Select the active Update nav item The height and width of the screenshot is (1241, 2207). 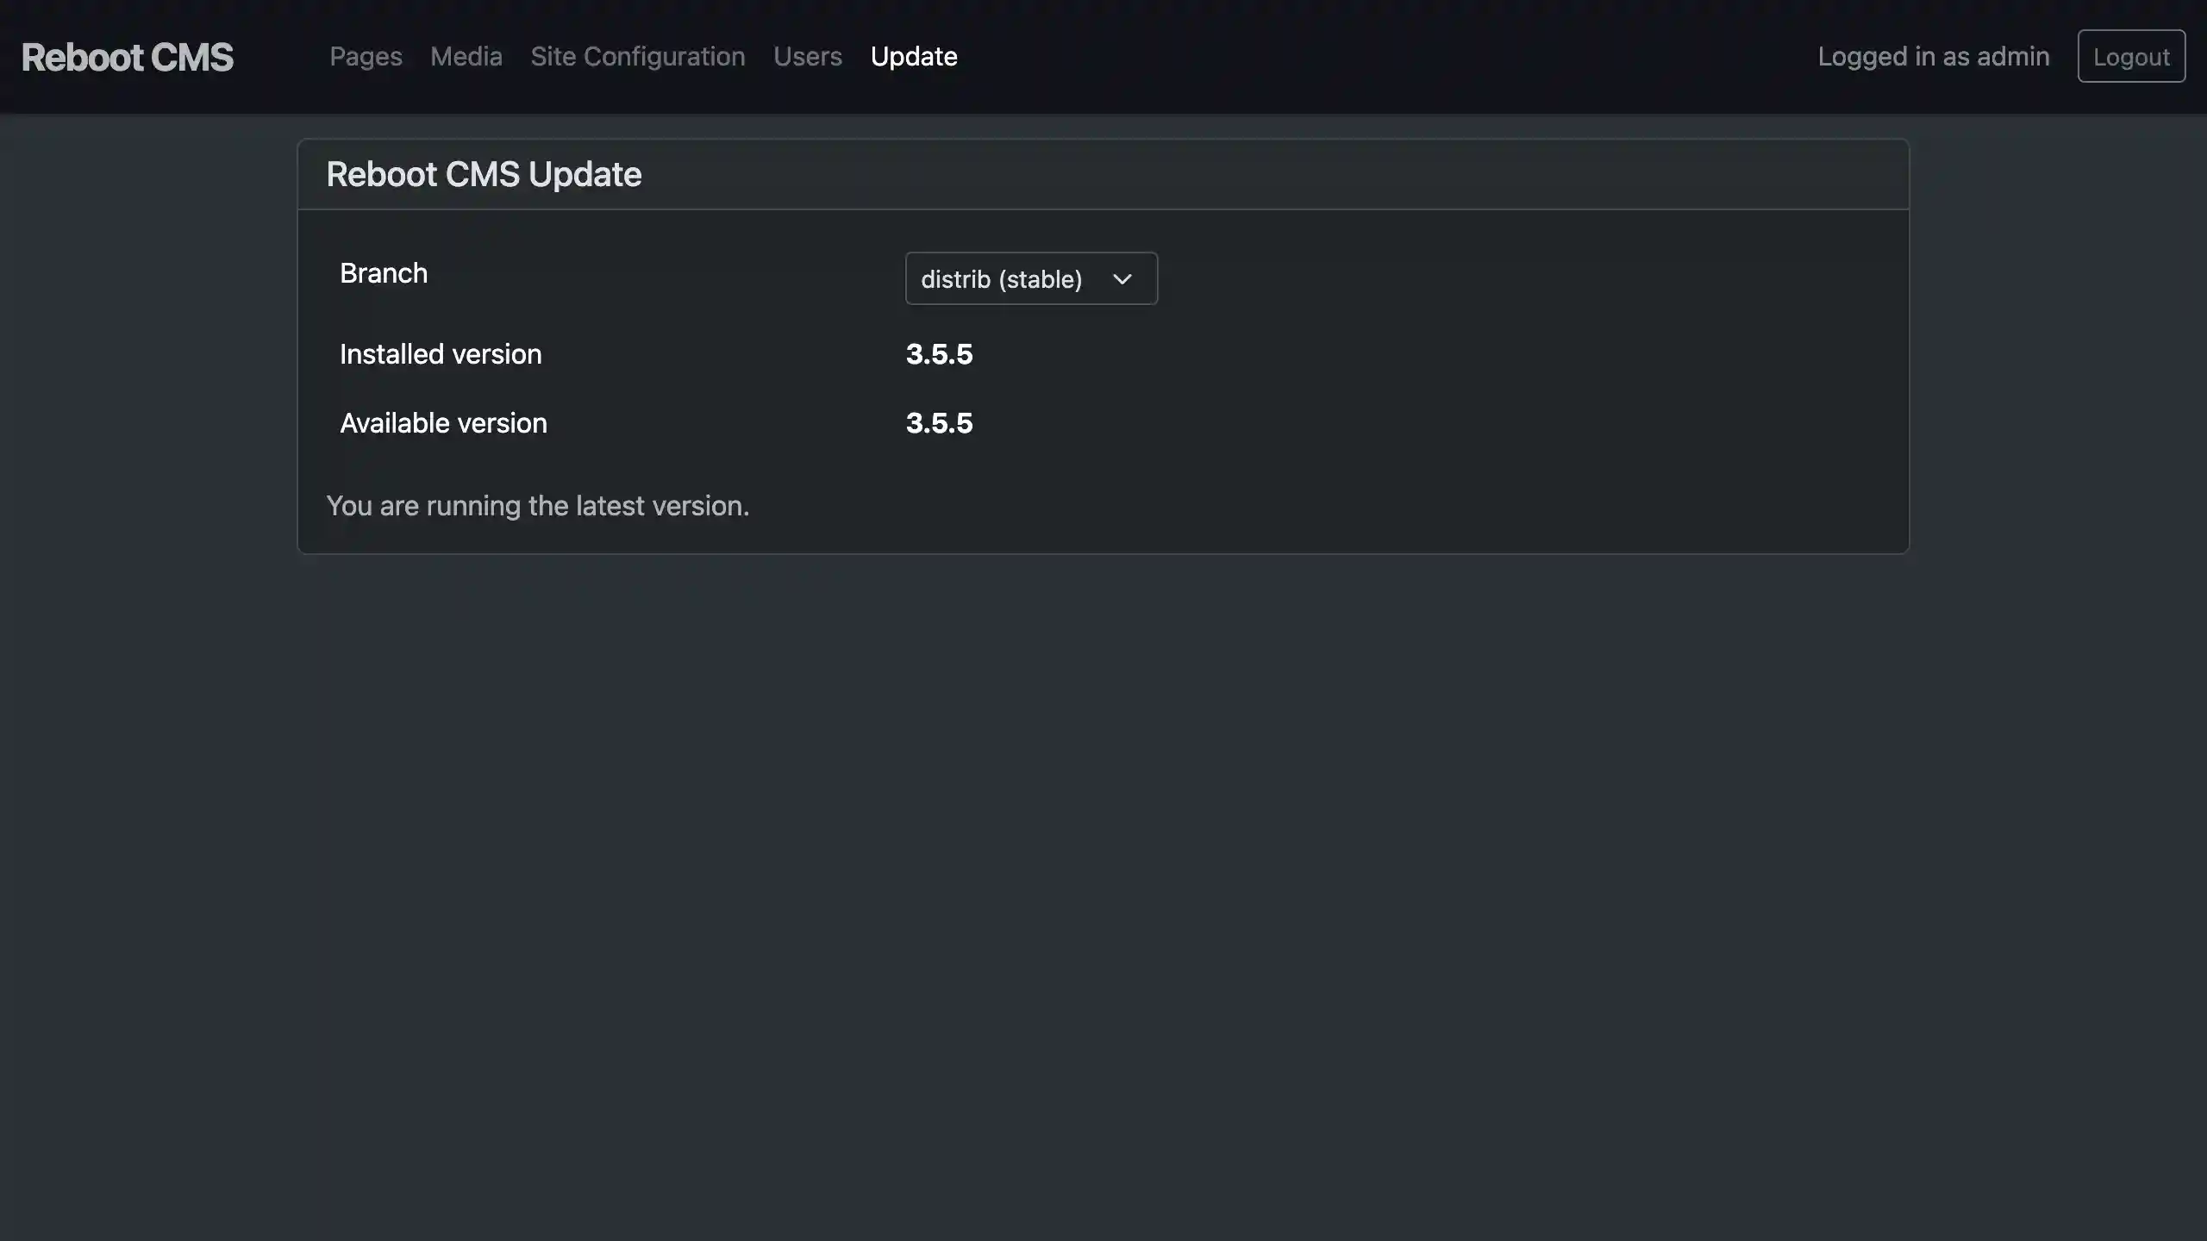(x=913, y=57)
